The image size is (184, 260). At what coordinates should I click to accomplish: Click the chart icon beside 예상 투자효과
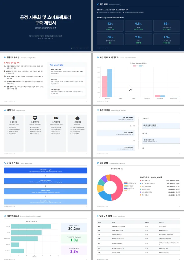[5, 216]
